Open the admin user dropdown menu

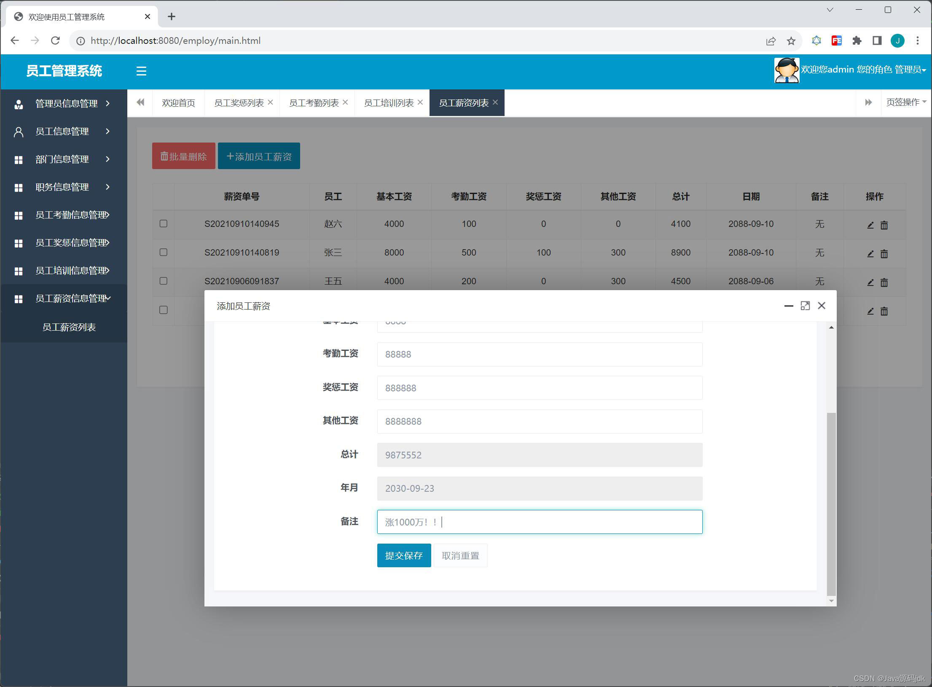863,70
